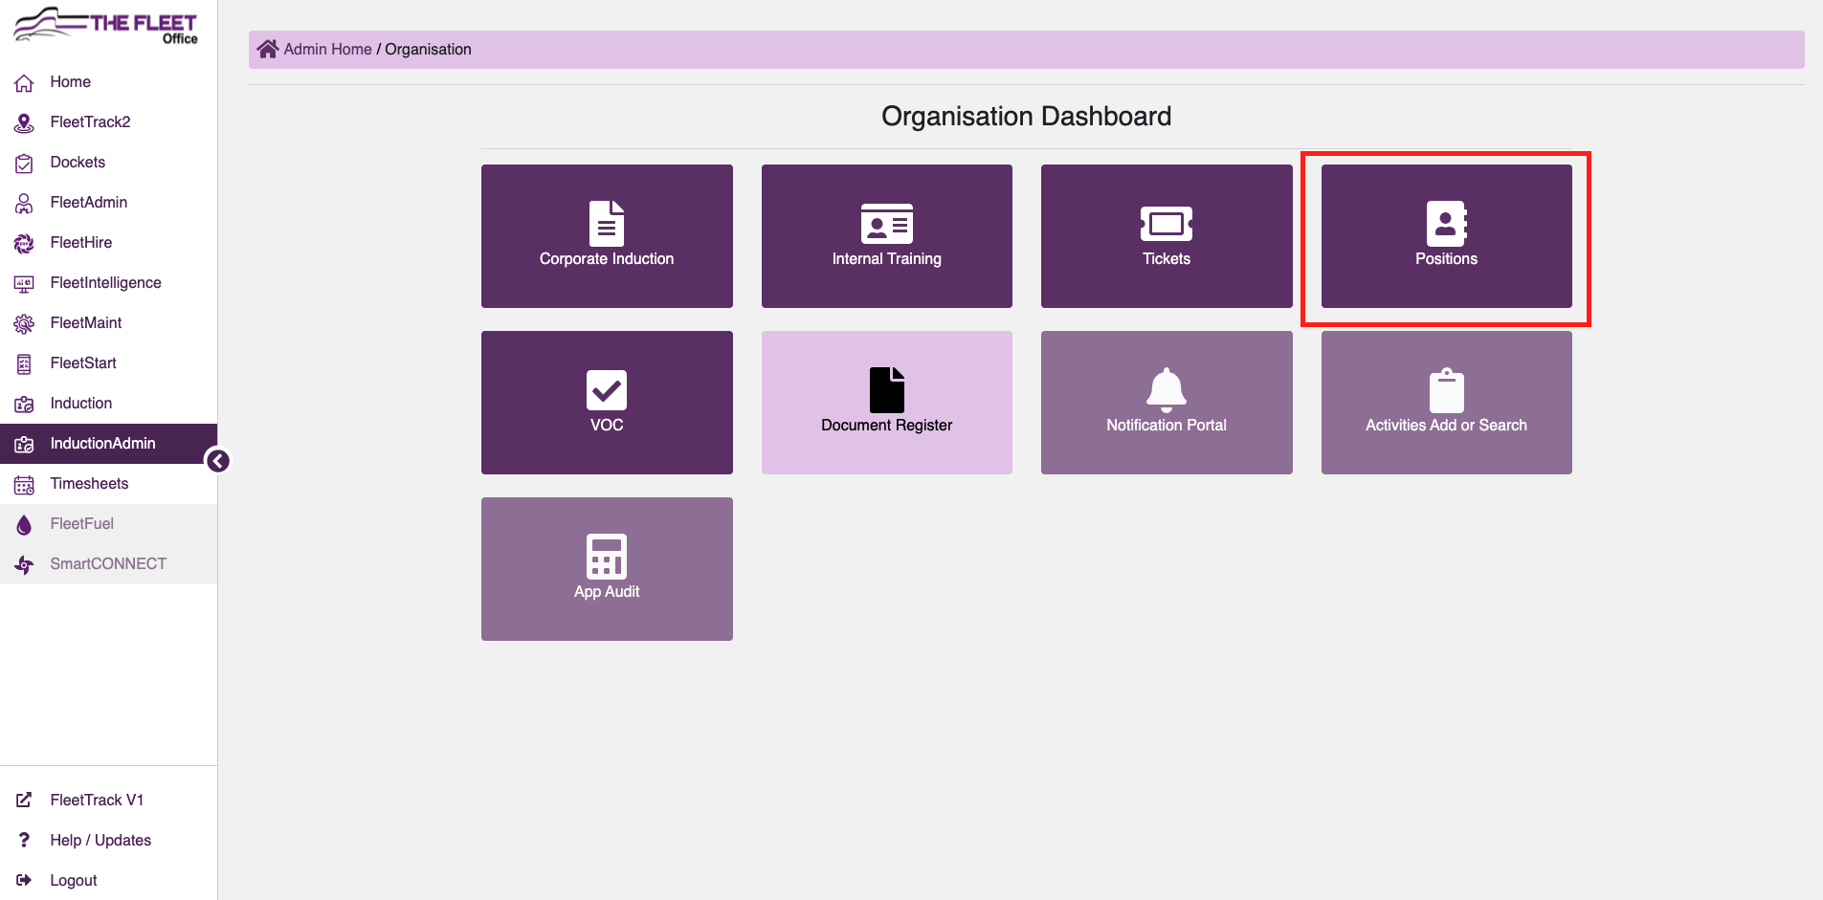Select FleetTrack2 in the sidebar
The width and height of the screenshot is (1823, 900).
[108, 122]
